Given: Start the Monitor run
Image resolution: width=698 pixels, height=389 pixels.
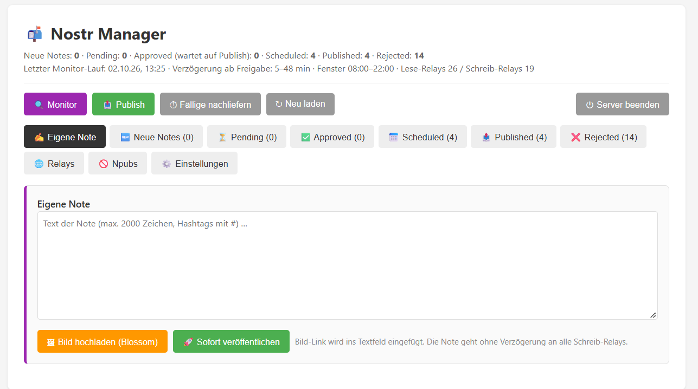Looking at the screenshot, I should coord(55,104).
